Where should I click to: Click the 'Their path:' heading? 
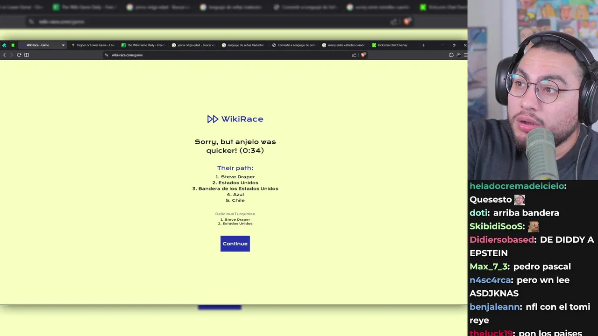coord(235,168)
